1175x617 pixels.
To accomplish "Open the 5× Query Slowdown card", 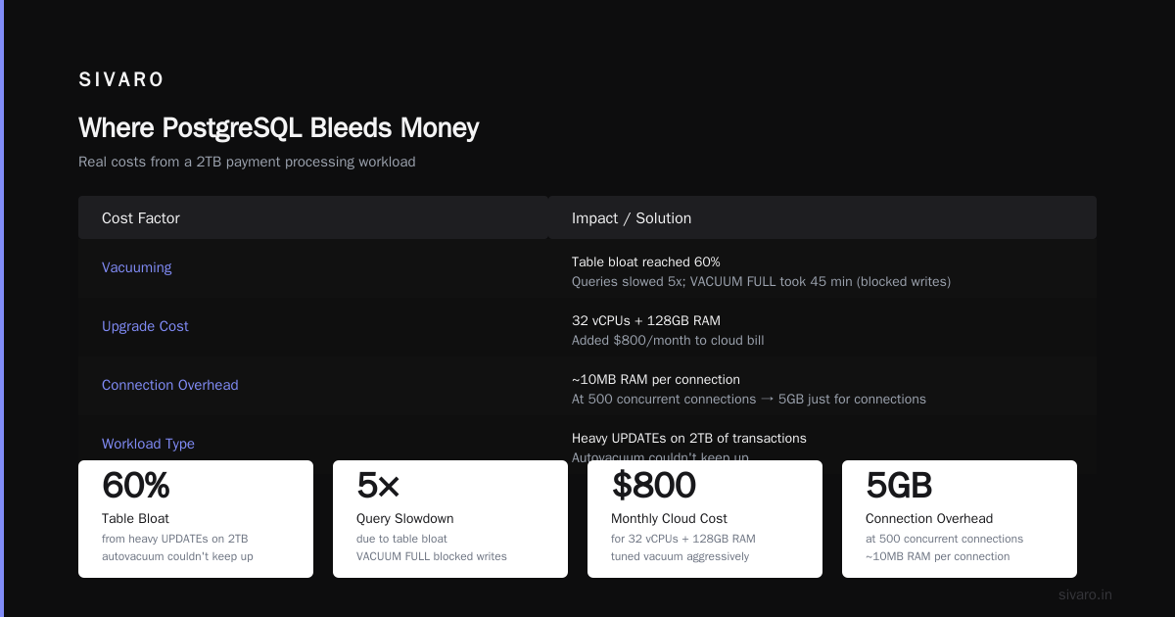I will tap(450, 519).
